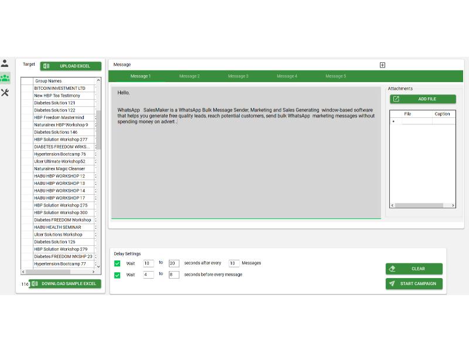The image size is (469, 352).
Task: Switch to the Message 4 tab
Action: 287,76
